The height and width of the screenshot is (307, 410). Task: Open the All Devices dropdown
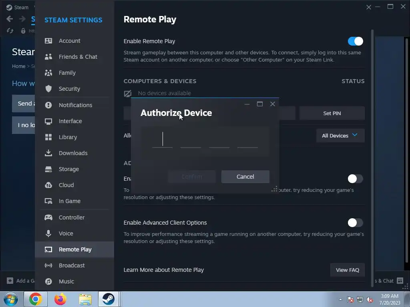click(340, 136)
